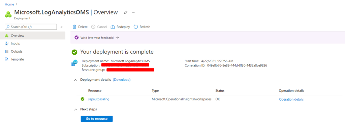
Task: Pin the deployment overview to dashboard
Action: [125, 12]
